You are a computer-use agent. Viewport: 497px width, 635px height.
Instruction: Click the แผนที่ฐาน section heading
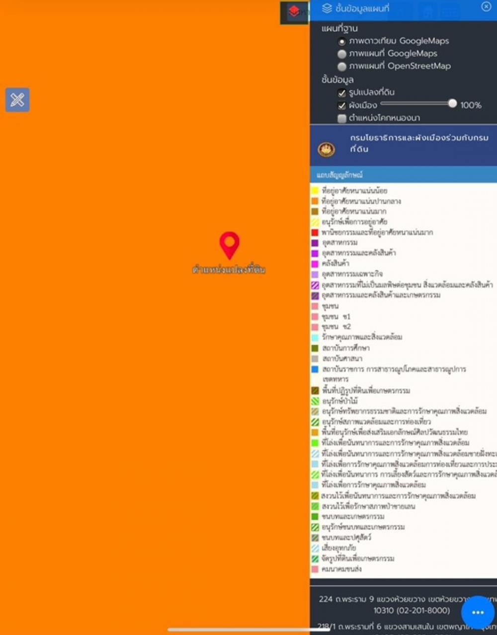coord(339,29)
